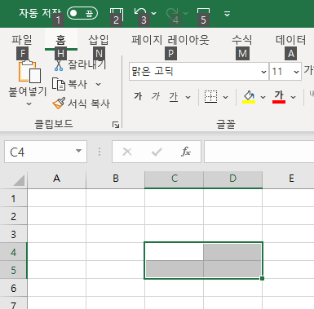Viewport: 314px width, 309px height.
Task: Open the Undo history dropdown arrow
Action: tap(154, 13)
